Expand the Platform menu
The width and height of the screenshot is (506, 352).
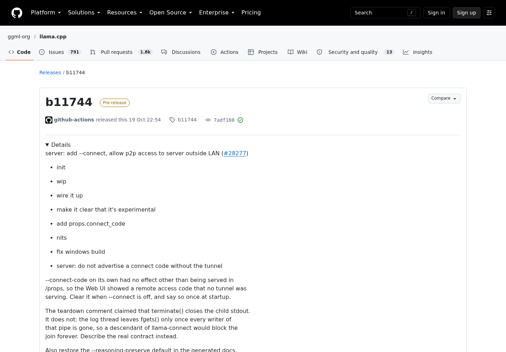[x=46, y=13]
